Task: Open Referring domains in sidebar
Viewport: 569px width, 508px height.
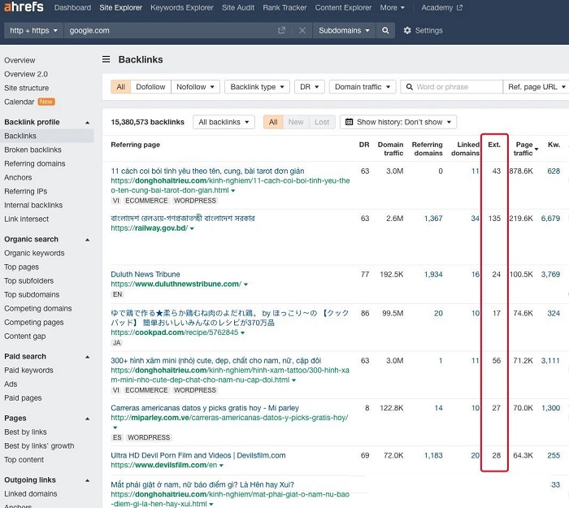Action: [x=35, y=163]
